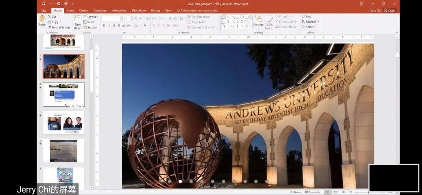Open Shape Fill options
This screenshot has height=195, width=422.
[284, 17]
